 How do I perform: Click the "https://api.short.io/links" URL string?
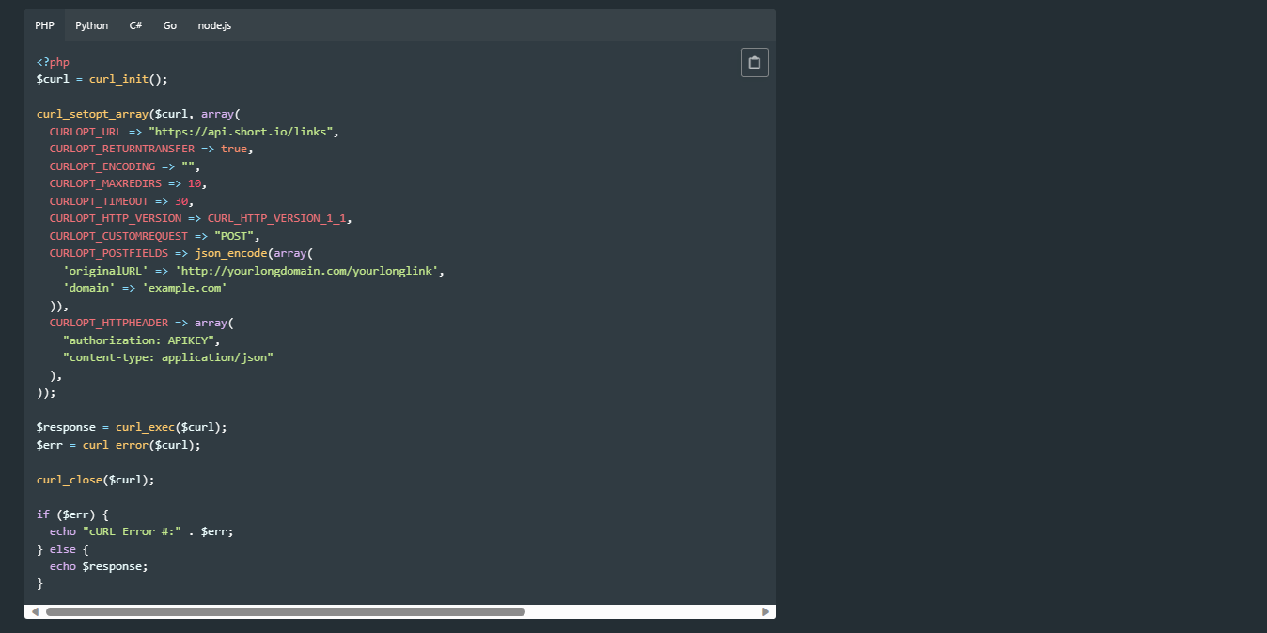click(240, 132)
